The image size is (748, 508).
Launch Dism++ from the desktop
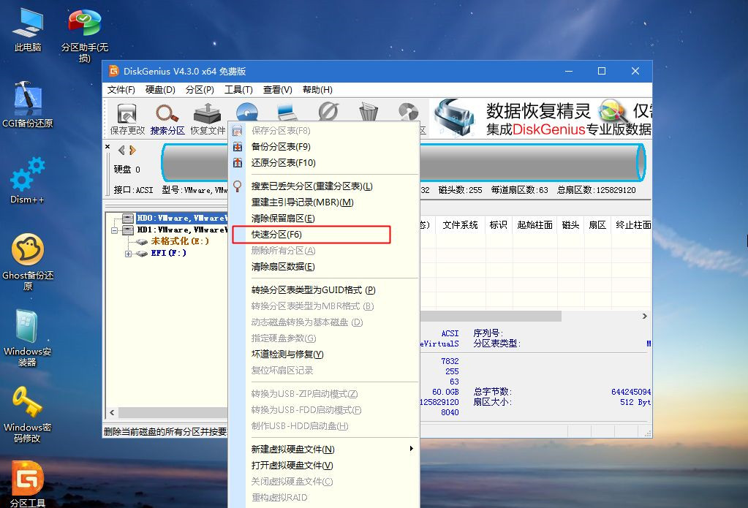tap(26, 179)
